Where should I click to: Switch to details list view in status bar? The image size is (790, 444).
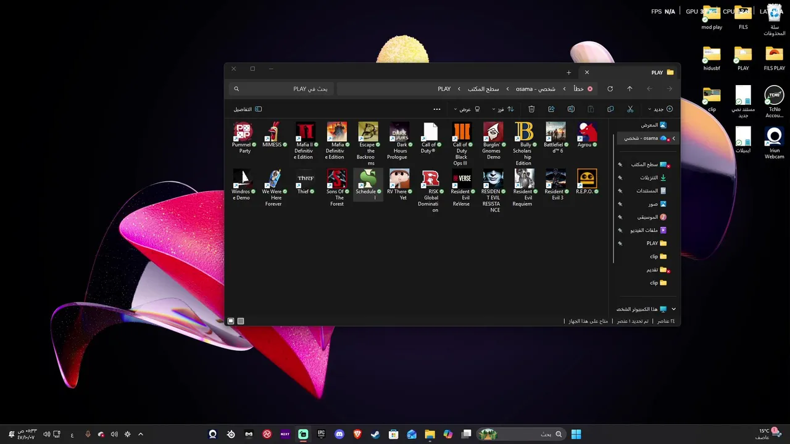point(241,321)
